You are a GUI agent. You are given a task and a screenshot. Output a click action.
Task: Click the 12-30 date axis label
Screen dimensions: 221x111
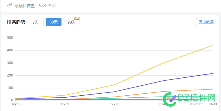[114, 104]
